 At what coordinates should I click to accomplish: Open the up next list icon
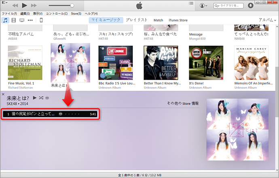pyautogui.click(x=191, y=3)
